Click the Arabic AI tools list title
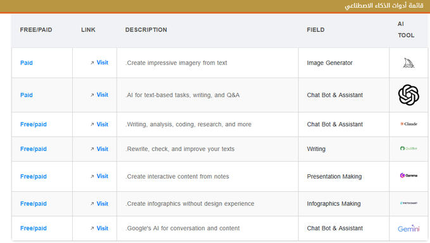The height and width of the screenshot is (243, 430). 384,6
